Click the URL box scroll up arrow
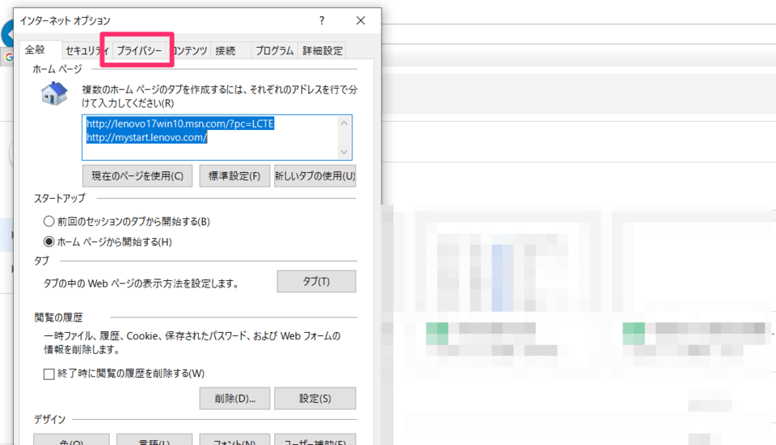This screenshot has width=776, height=445. click(344, 123)
